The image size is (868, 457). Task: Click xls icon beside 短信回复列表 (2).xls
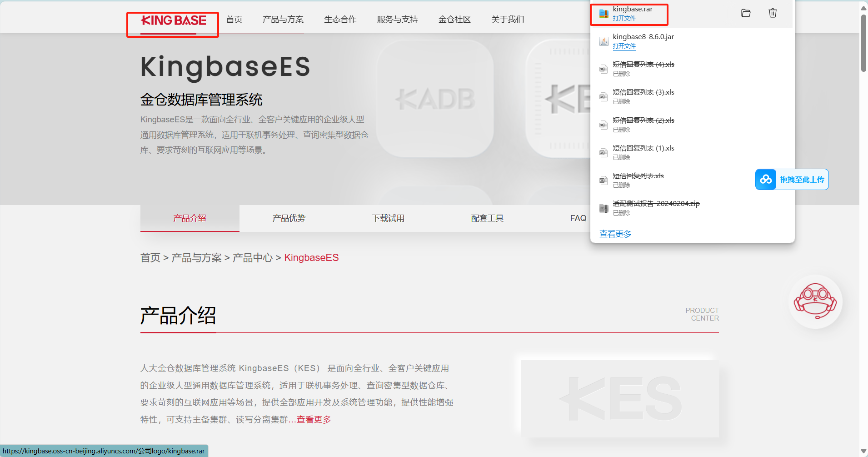pyautogui.click(x=604, y=125)
